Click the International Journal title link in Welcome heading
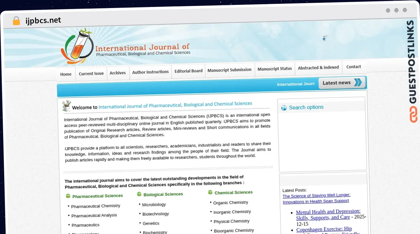 point(175,105)
